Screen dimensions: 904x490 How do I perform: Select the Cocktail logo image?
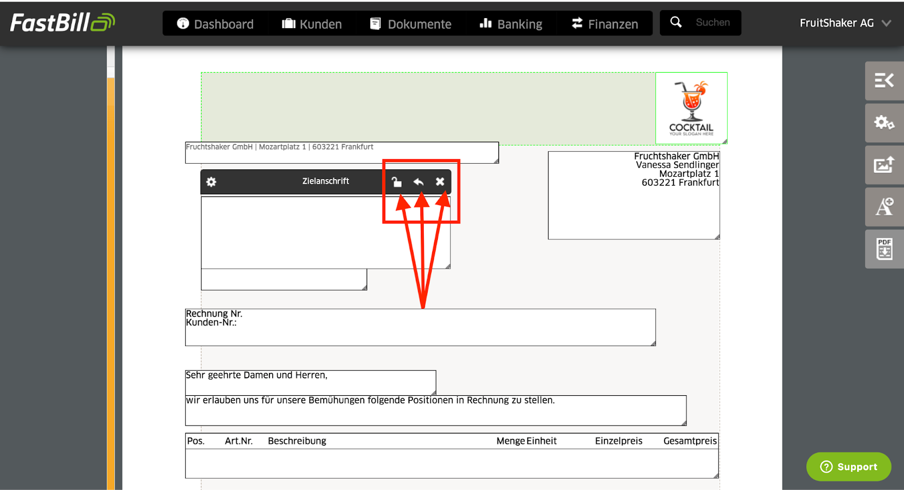click(692, 108)
